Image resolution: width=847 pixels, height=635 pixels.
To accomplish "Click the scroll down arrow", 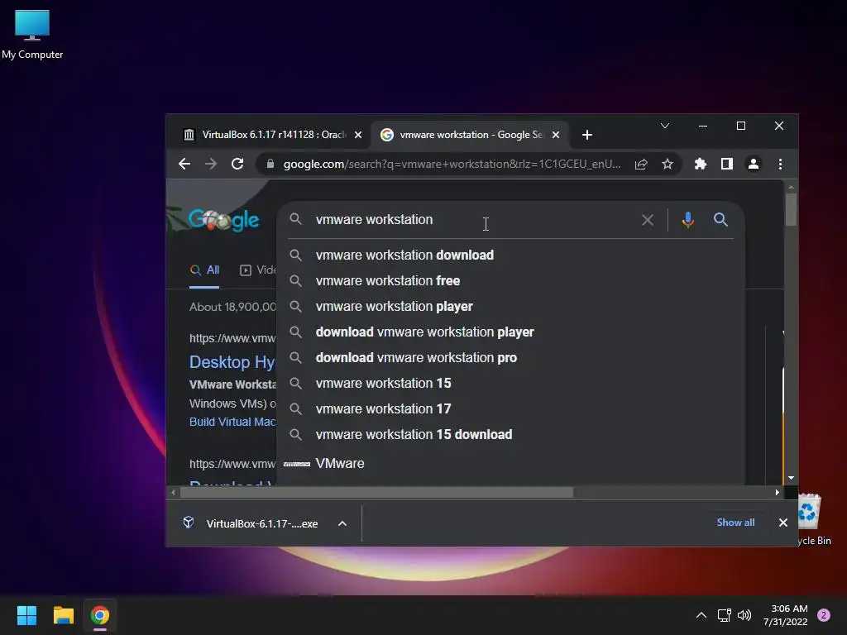I will (791, 478).
